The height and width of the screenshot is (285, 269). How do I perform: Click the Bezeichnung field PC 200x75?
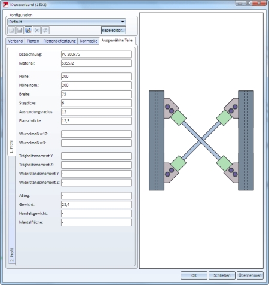[x=96, y=54]
